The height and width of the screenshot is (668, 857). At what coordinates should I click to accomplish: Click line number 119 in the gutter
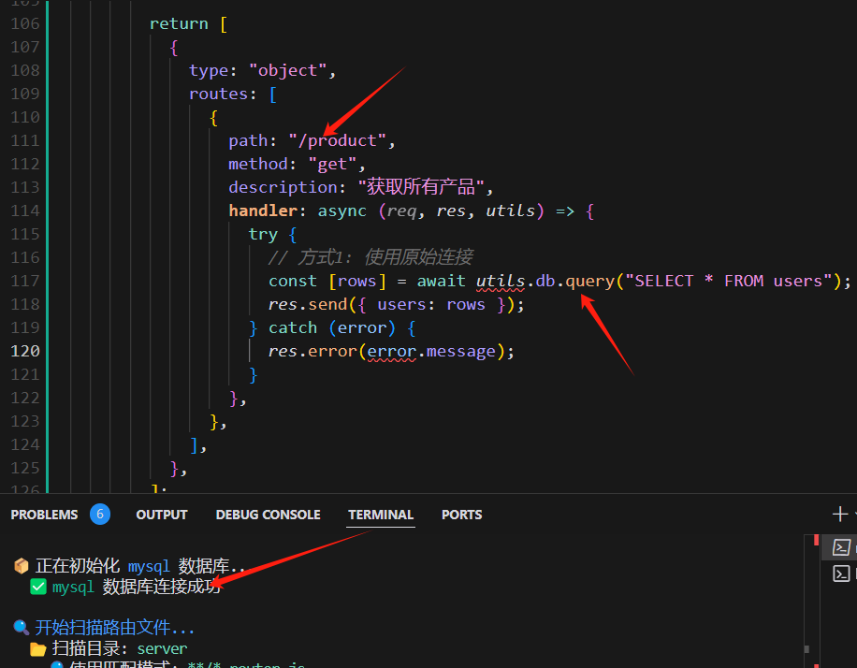coord(25,328)
